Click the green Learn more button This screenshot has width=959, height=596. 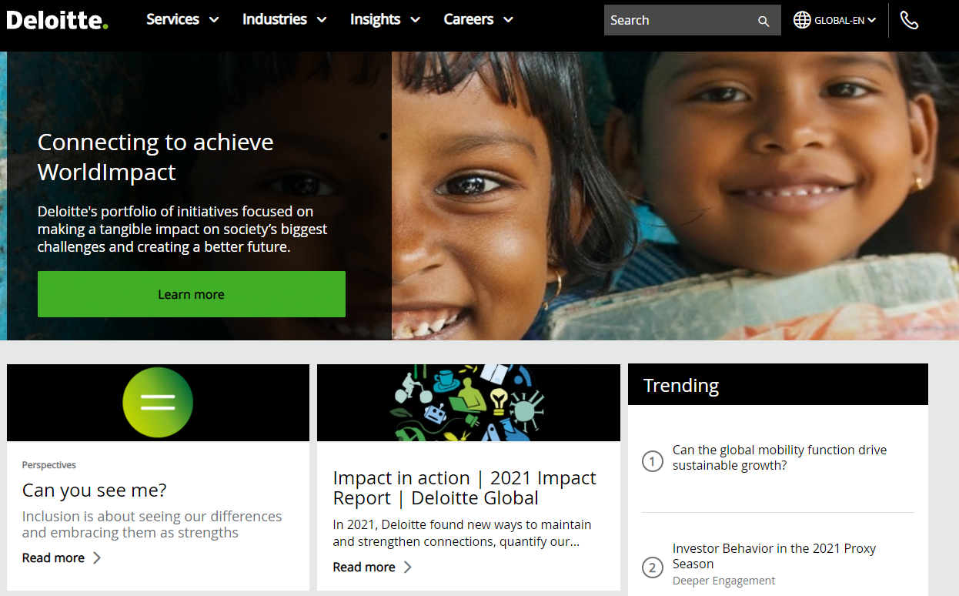[x=192, y=294]
